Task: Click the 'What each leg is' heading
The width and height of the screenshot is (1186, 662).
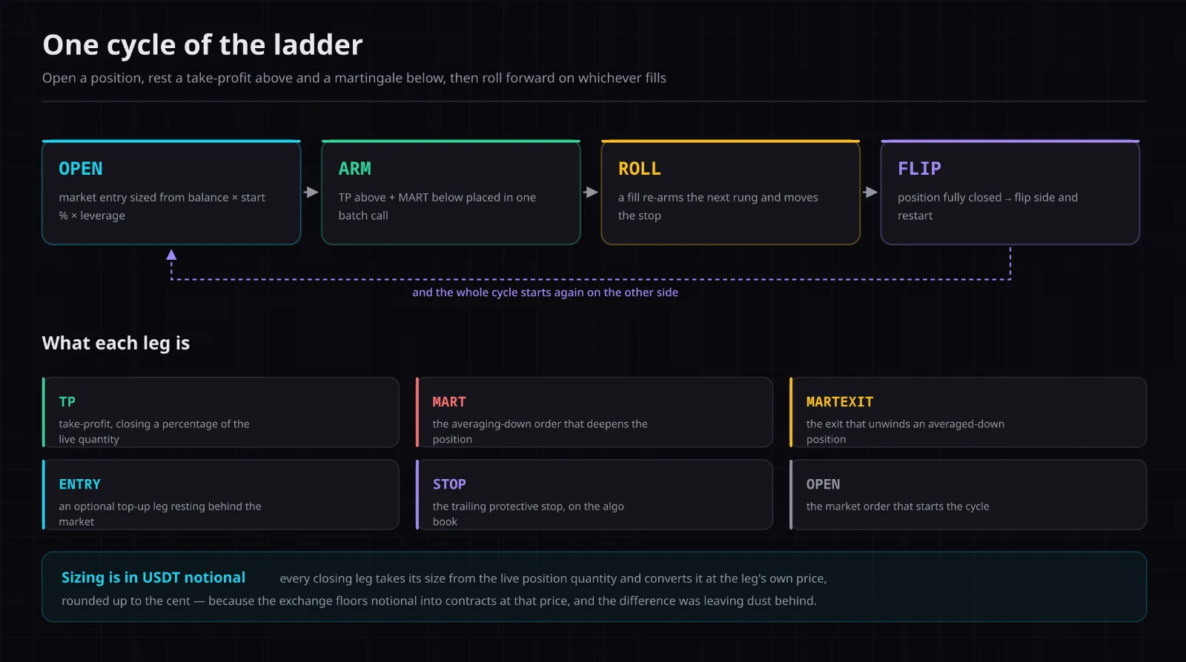Action: click(116, 343)
